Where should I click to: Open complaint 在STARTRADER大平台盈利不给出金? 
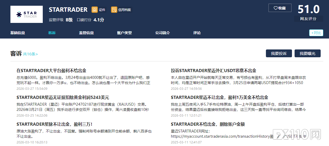coord(51,71)
